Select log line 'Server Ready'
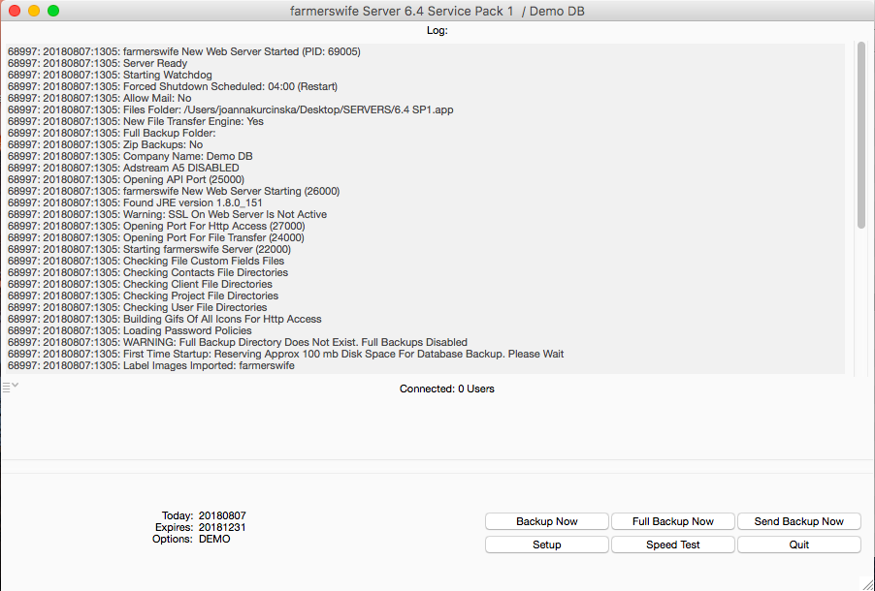The height and width of the screenshot is (591, 875). (98, 63)
